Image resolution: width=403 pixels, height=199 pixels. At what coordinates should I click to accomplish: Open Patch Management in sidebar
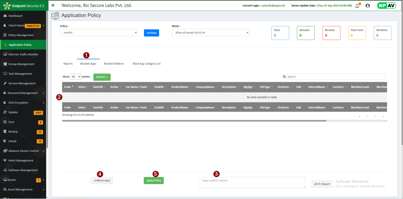coord(21,160)
